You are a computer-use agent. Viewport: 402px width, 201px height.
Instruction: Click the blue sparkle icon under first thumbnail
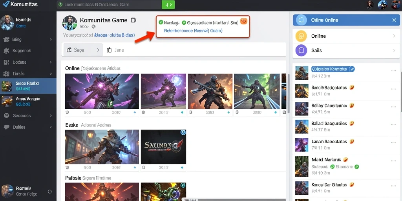[135, 112]
